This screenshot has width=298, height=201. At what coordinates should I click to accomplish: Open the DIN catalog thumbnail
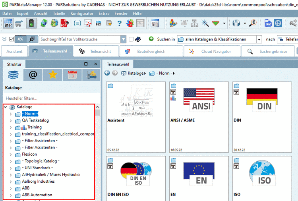tap(262, 117)
